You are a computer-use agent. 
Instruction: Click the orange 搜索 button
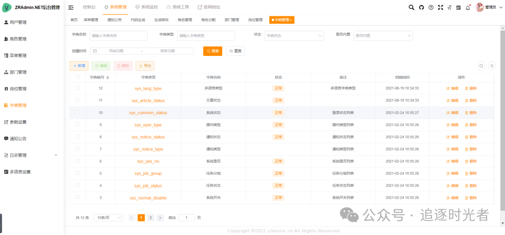[x=212, y=51]
